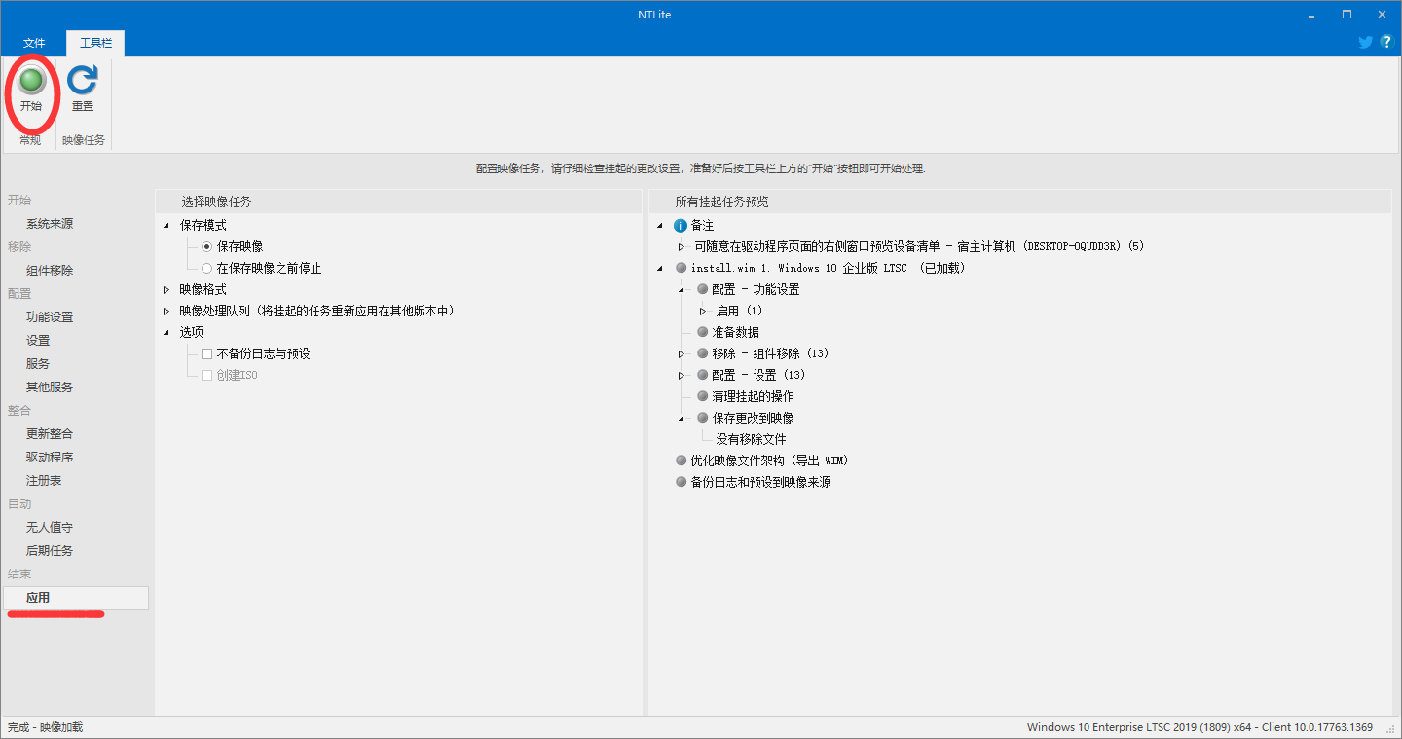Image resolution: width=1402 pixels, height=739 pixels.
Task: Expand the 启用 (1) node
Action: tap(703, 311)
